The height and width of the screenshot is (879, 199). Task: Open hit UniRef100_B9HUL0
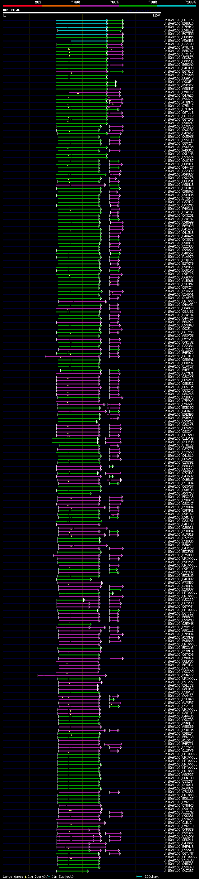178,24
